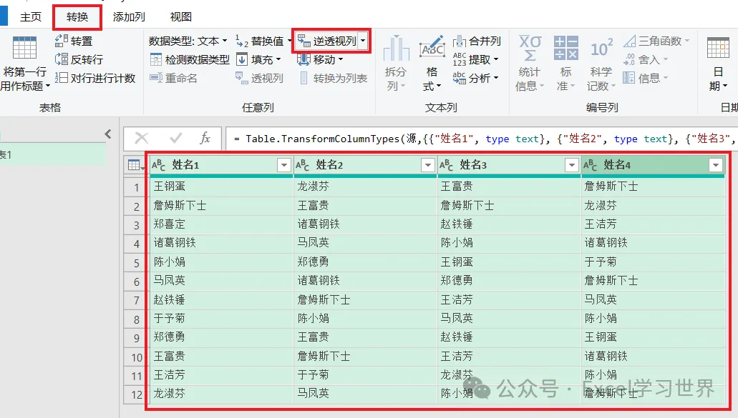Click the 合并列 (Merge Columns) icon
Screen dimensions: 738x418
460,41
